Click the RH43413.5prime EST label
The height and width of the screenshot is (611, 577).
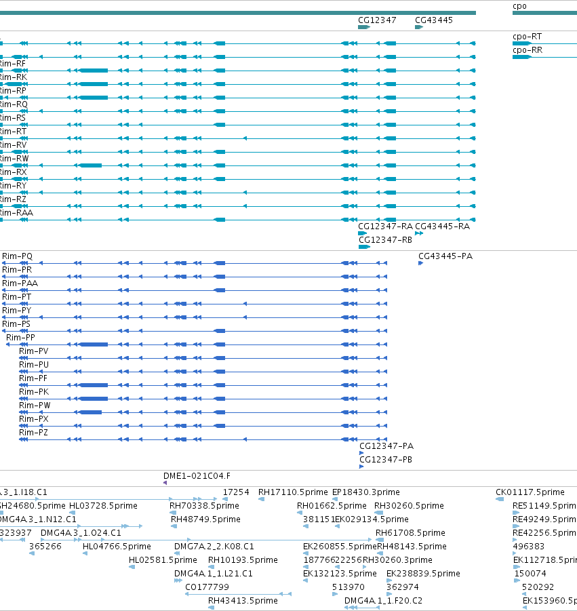coord(243,601)
